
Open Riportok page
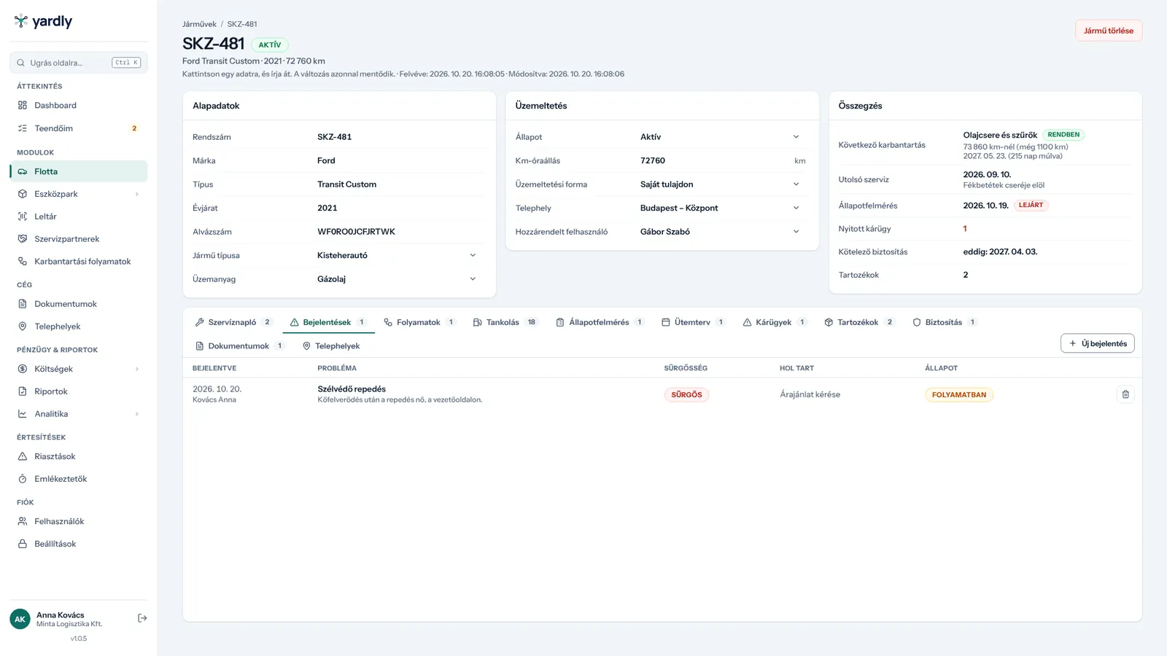(x=79, y=391)
